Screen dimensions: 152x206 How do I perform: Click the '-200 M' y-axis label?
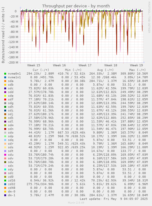point(13,63)
